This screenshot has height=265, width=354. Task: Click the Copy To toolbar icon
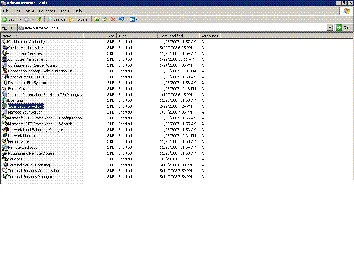(x=105, y=19)
